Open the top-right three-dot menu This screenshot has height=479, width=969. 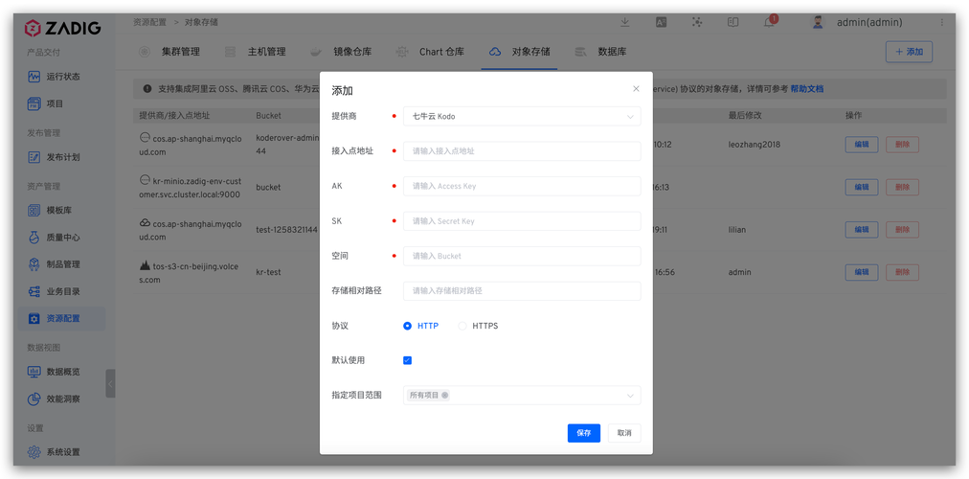click(942, 22)
